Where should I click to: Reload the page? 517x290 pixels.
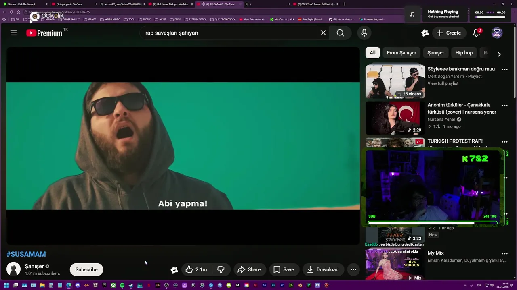coord(11,12)
